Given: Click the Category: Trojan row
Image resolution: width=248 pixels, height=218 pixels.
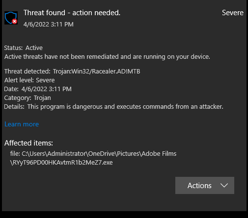Looking at the screenshot, I should point(28,98).
